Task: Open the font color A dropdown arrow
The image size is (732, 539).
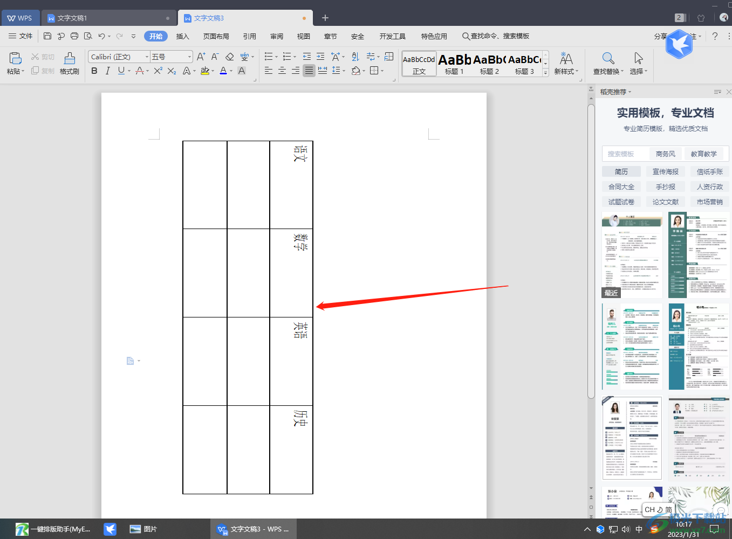Action: (231, 71)
